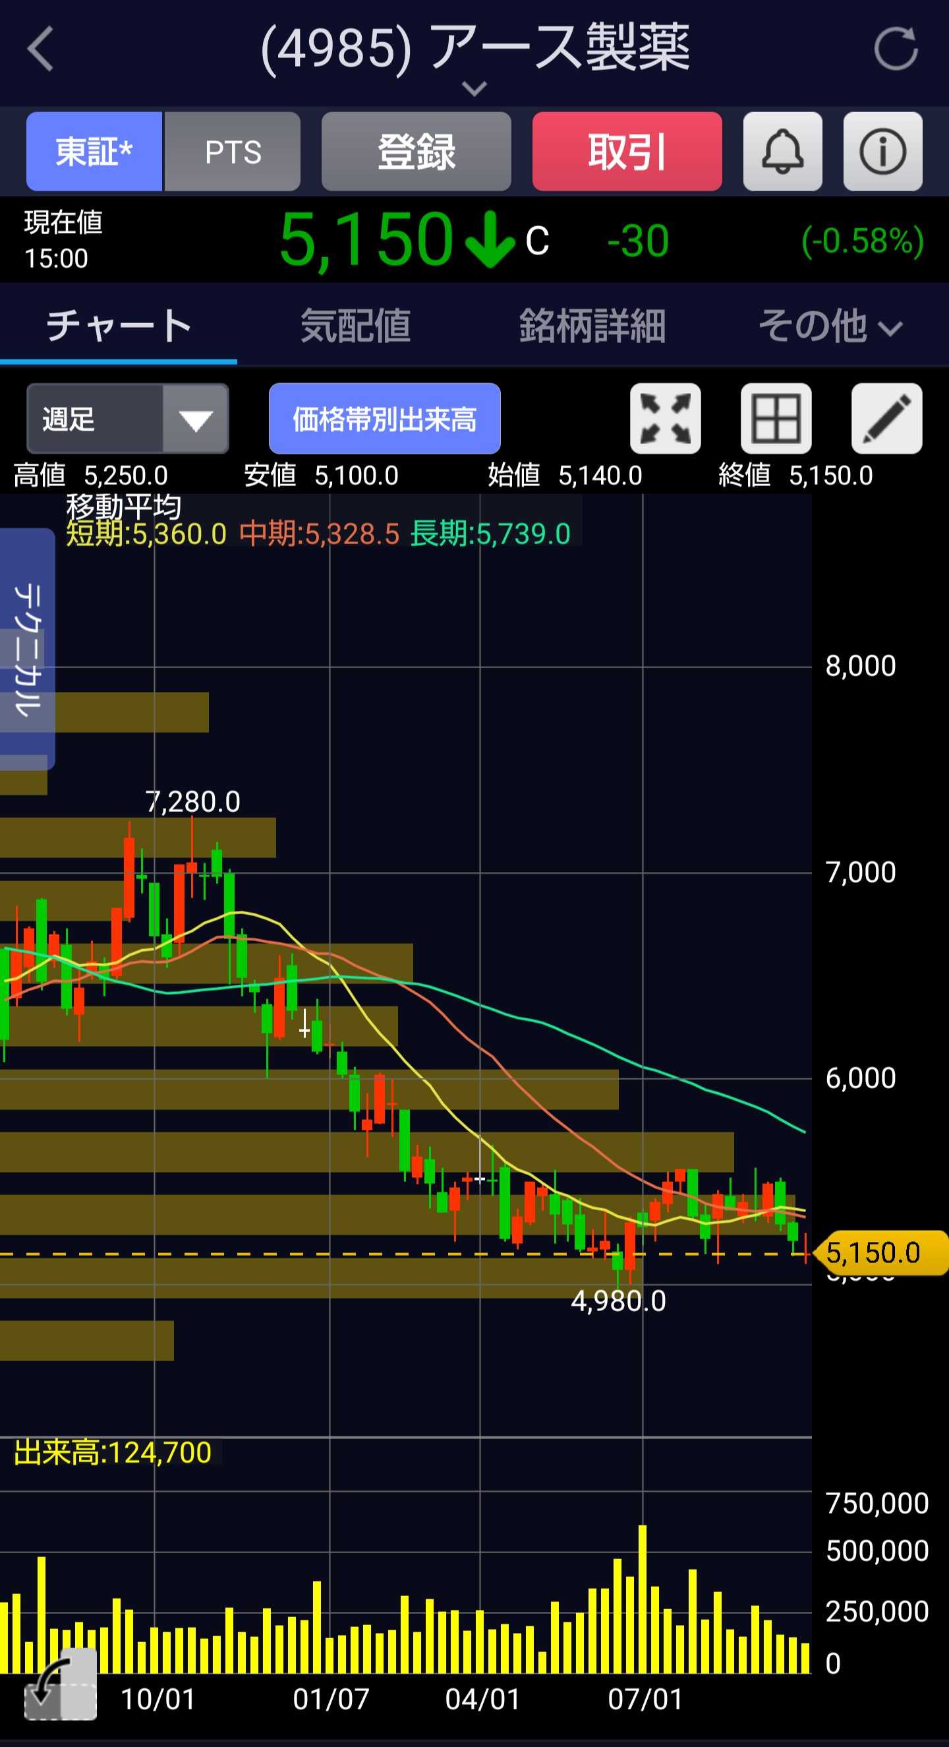949x1747 pixels.
Task: Tap the 短期:5,360.0 moving average value
Action: pos(146,534)
